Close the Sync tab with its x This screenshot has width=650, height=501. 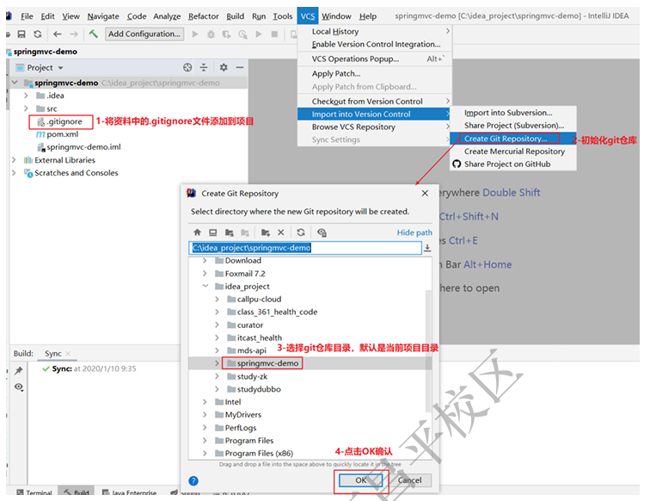(68, 354)
